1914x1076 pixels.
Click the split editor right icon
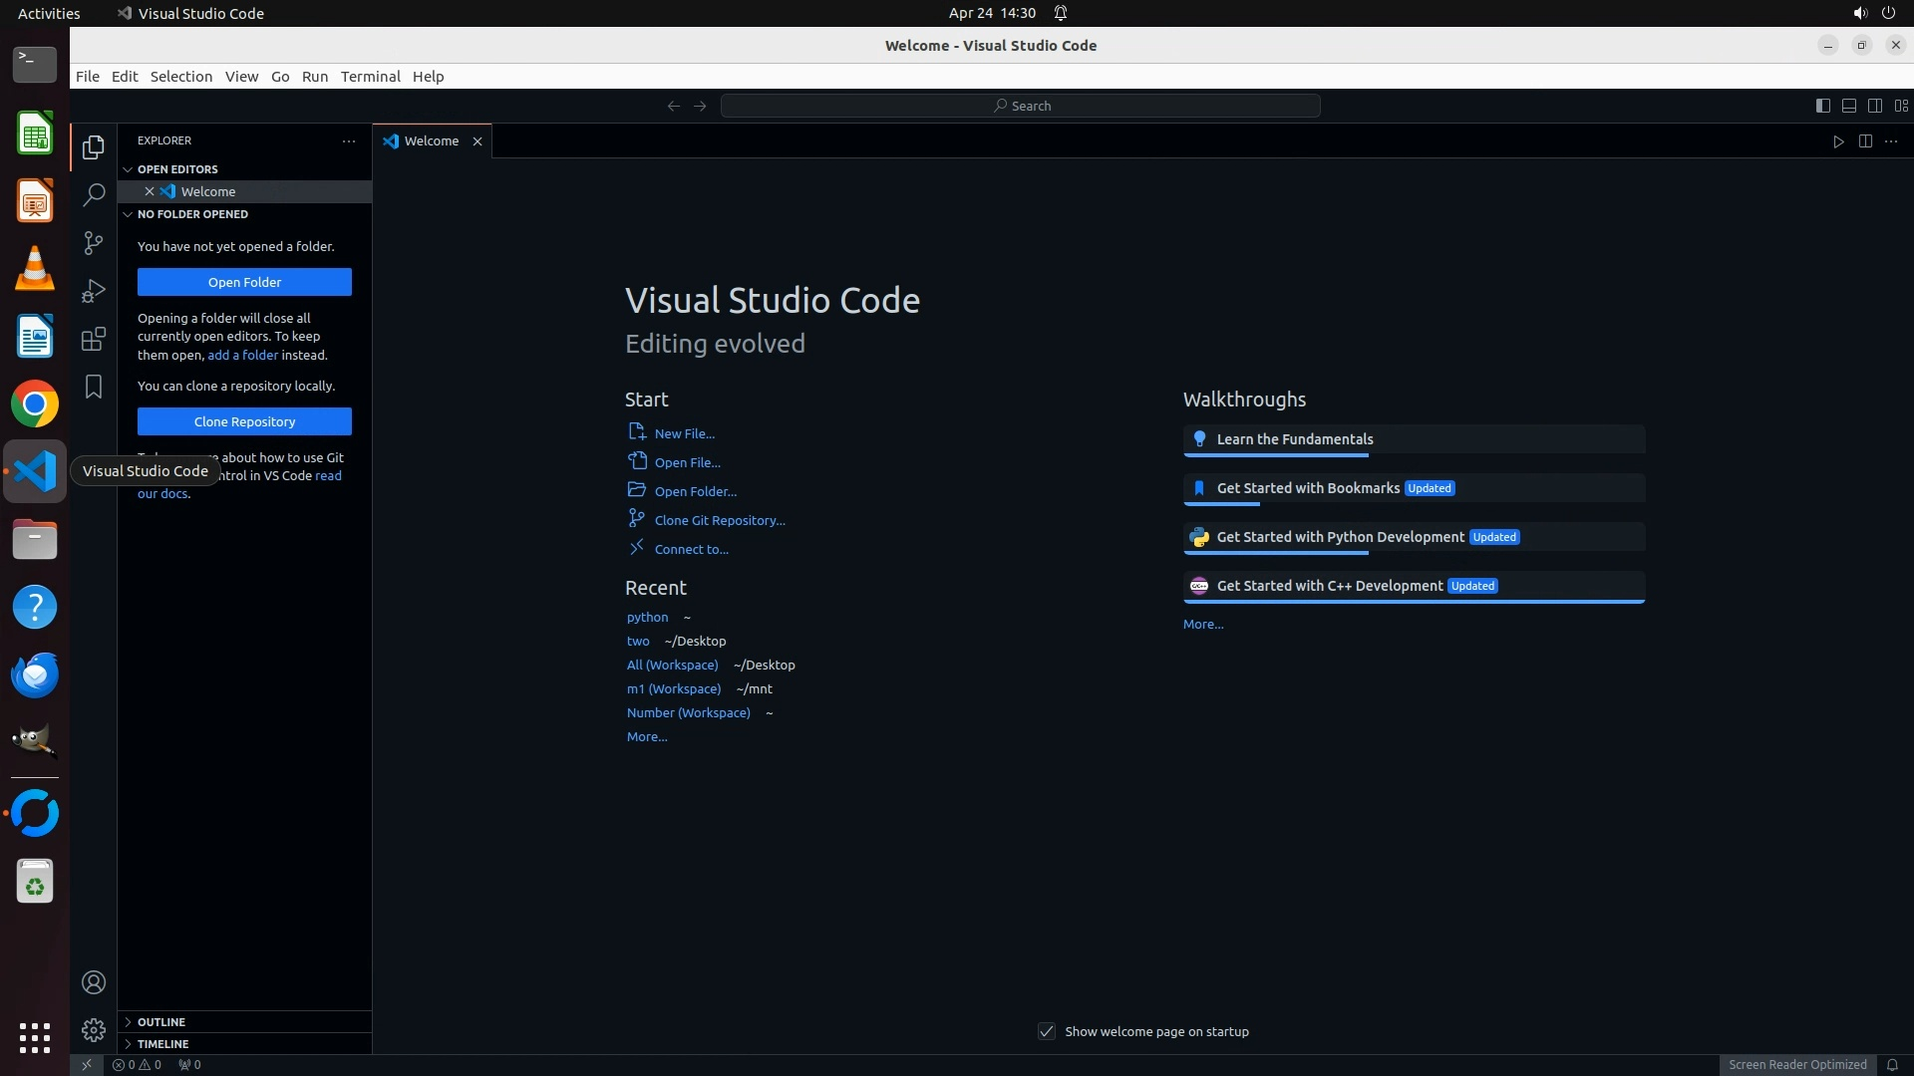point(1865,141)
